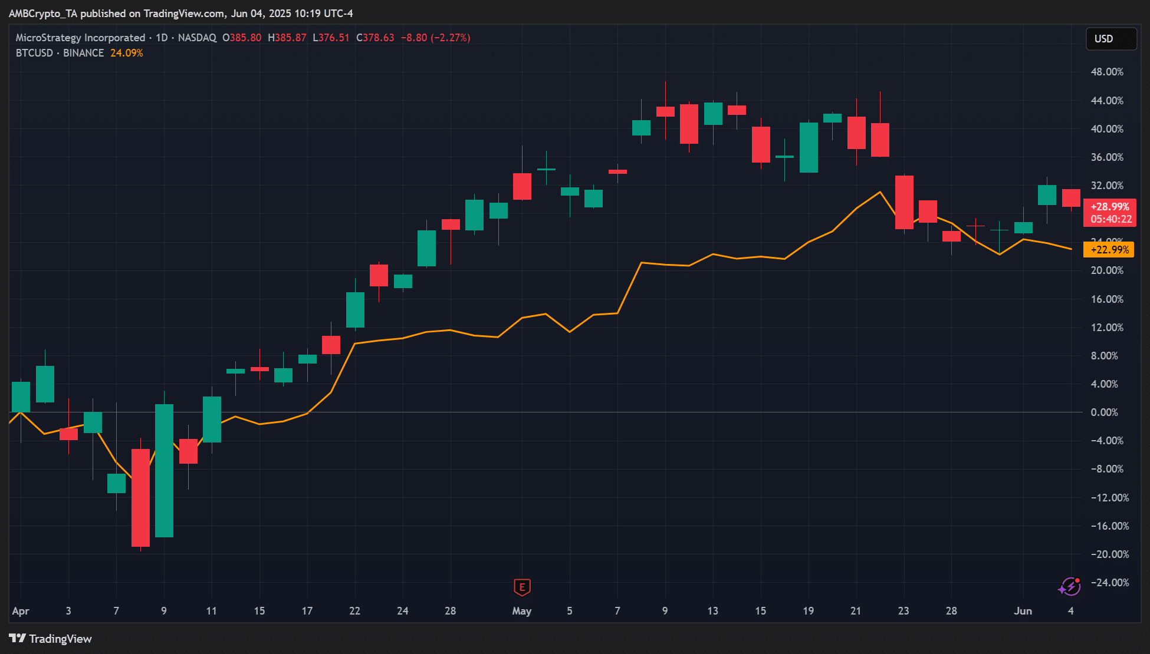Click the low value L376.51
Image resolution: width=1150 pixels, height=654 pixels.
[x=331, y=38]
